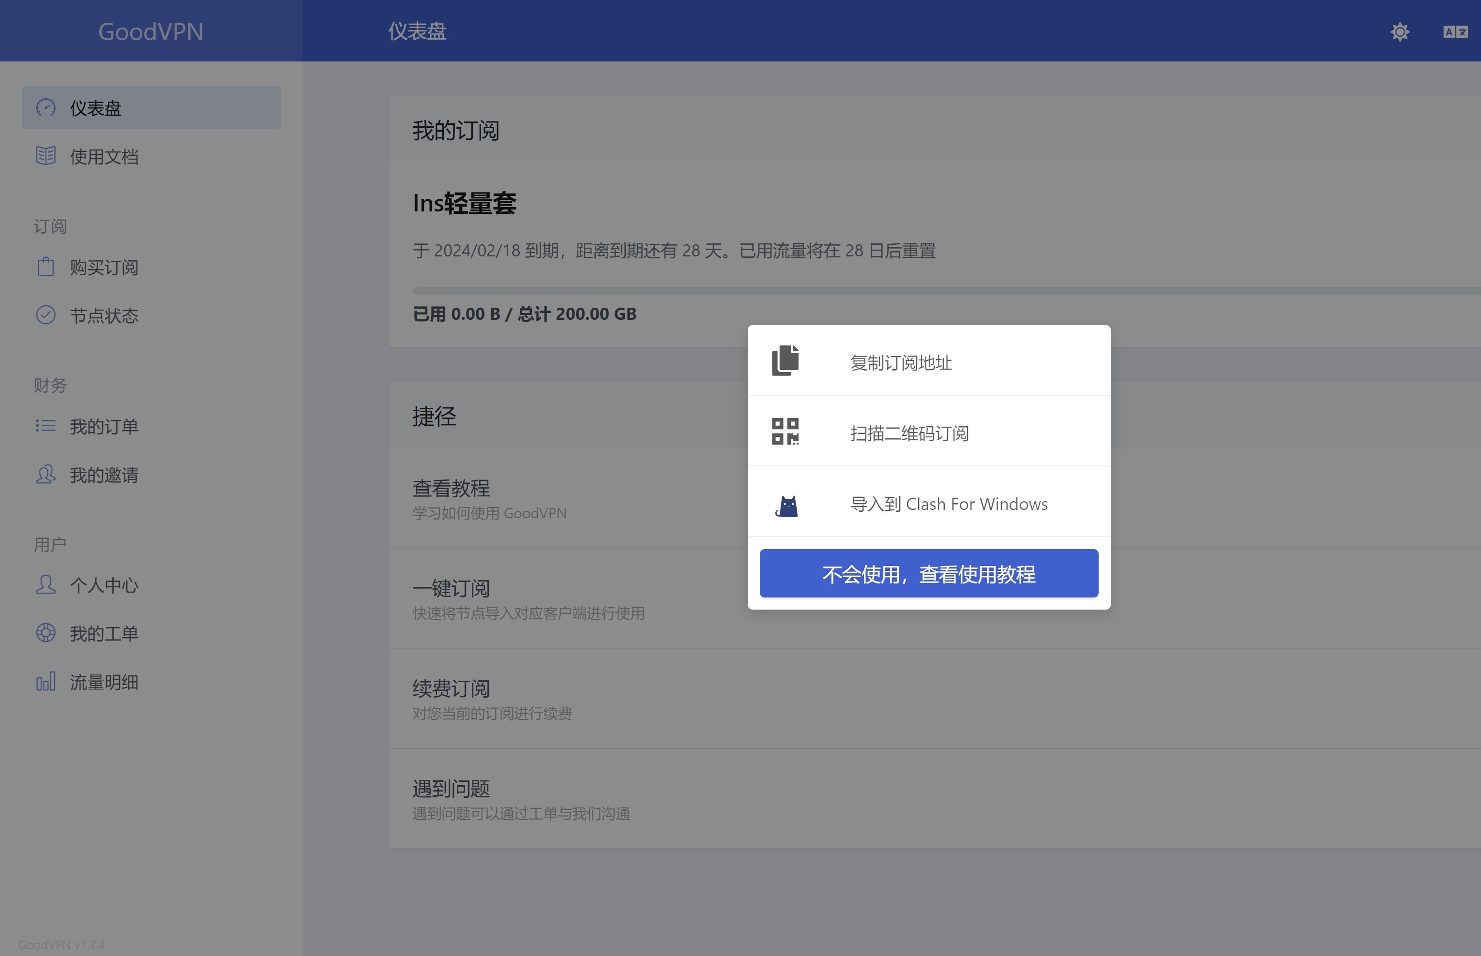Click the traffic usage progress bar

pyautogui.click(x=946, y=290)
